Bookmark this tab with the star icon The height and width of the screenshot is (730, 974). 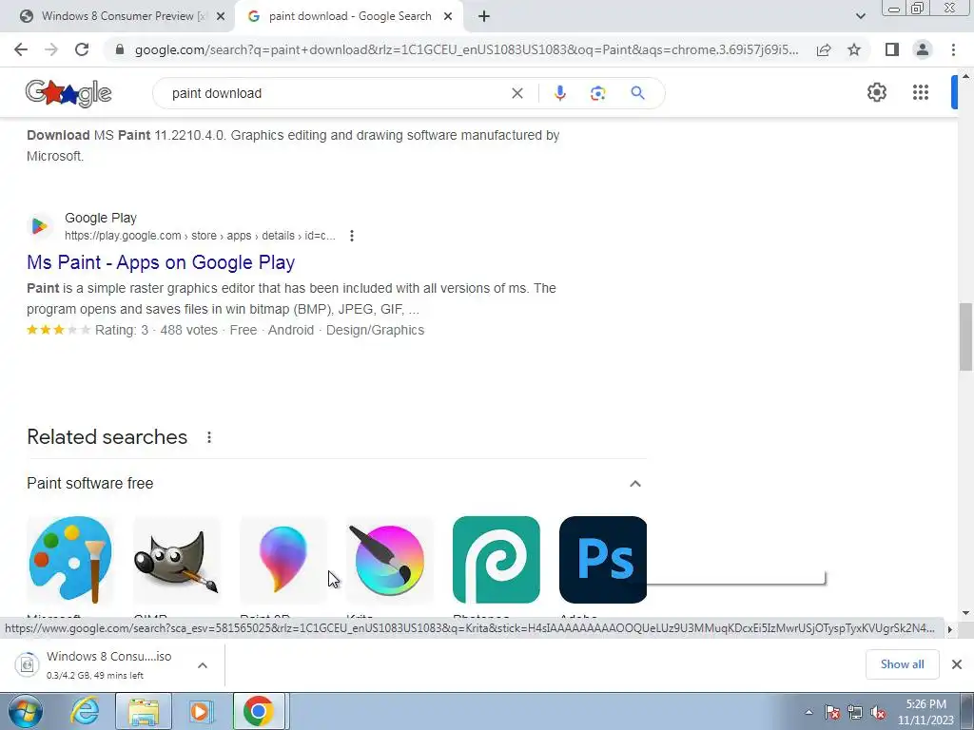point(854,49)
